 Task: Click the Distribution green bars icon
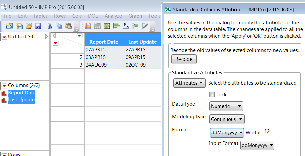coord(116,26)
